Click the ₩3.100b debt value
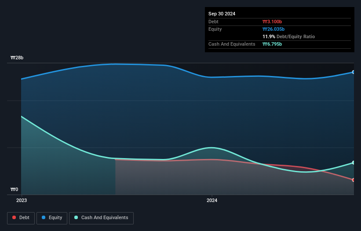Viewport: 361px width, 231px height. [x=272, y=22]
